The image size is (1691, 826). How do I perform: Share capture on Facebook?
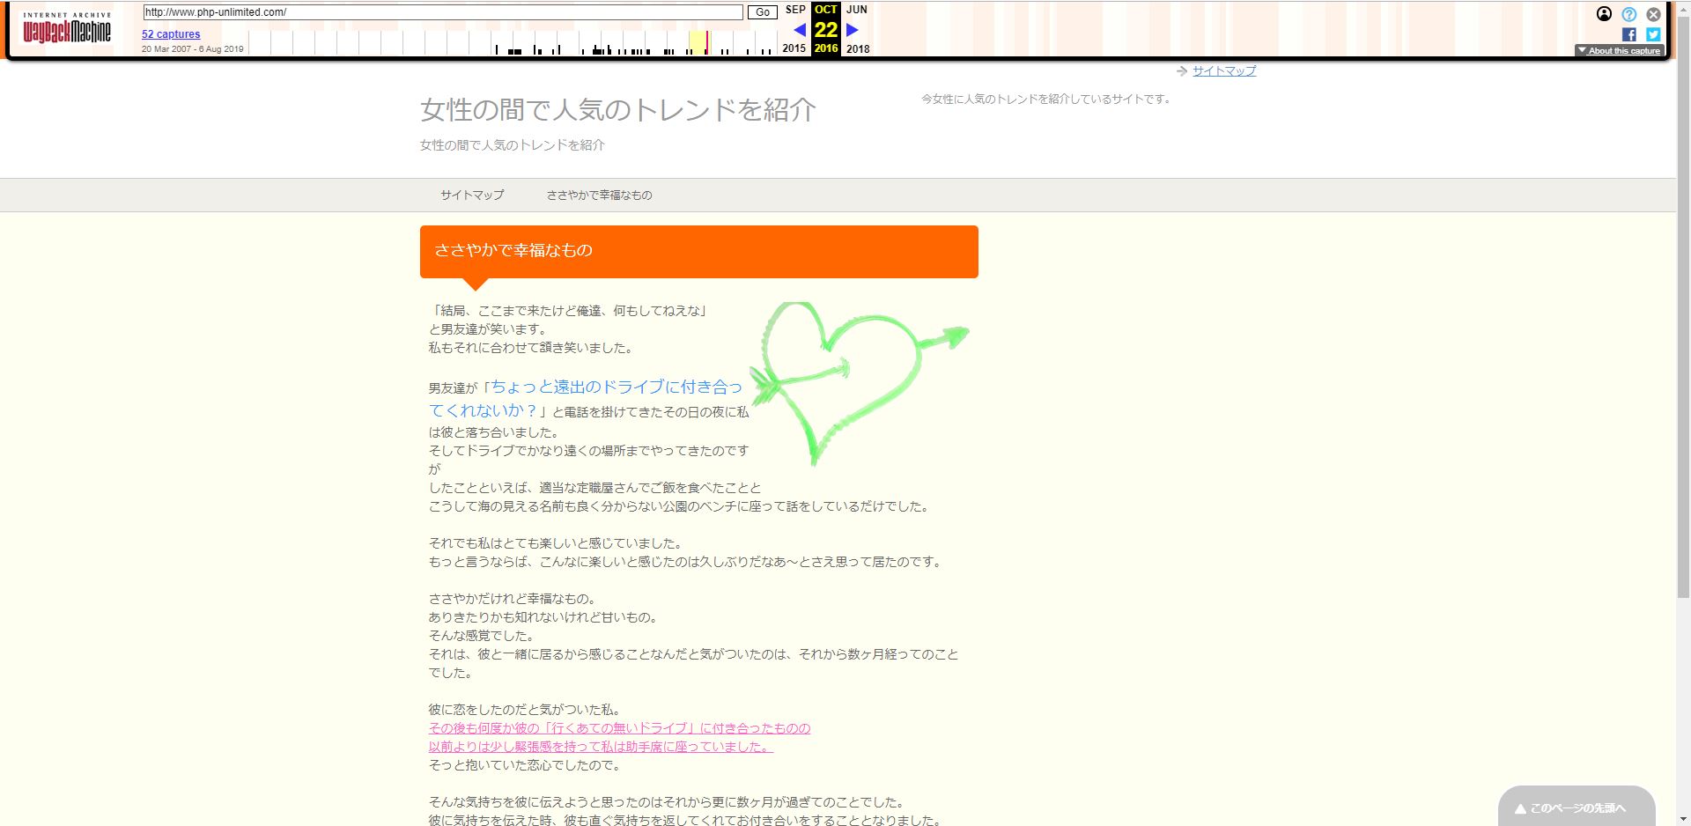point(1629,35)
